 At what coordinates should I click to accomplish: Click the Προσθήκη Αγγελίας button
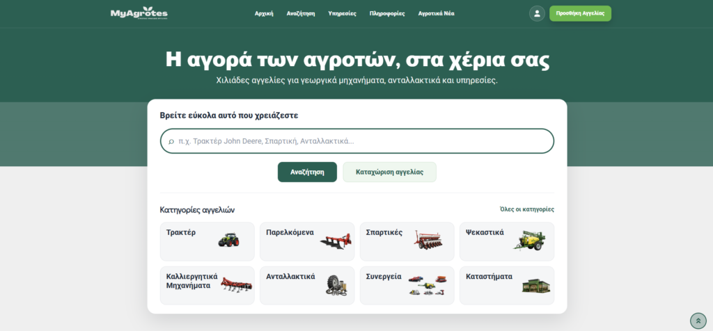(x=580, y=13)
